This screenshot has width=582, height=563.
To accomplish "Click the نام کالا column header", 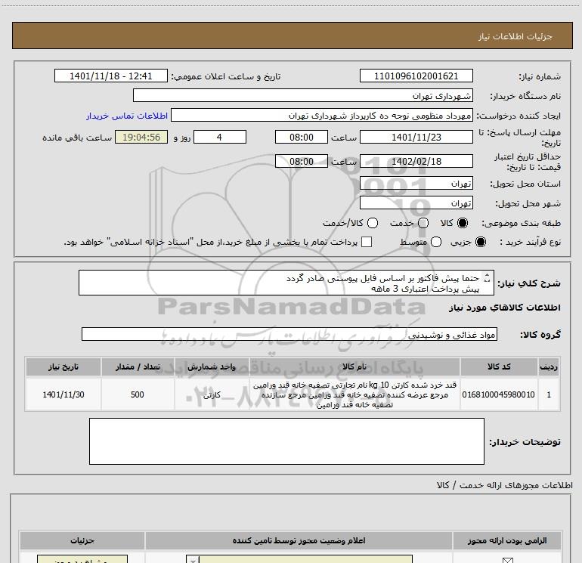I will [x=354, y=367].
